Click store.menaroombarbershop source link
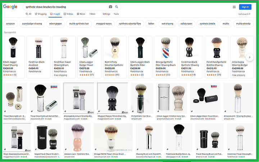 14,119
